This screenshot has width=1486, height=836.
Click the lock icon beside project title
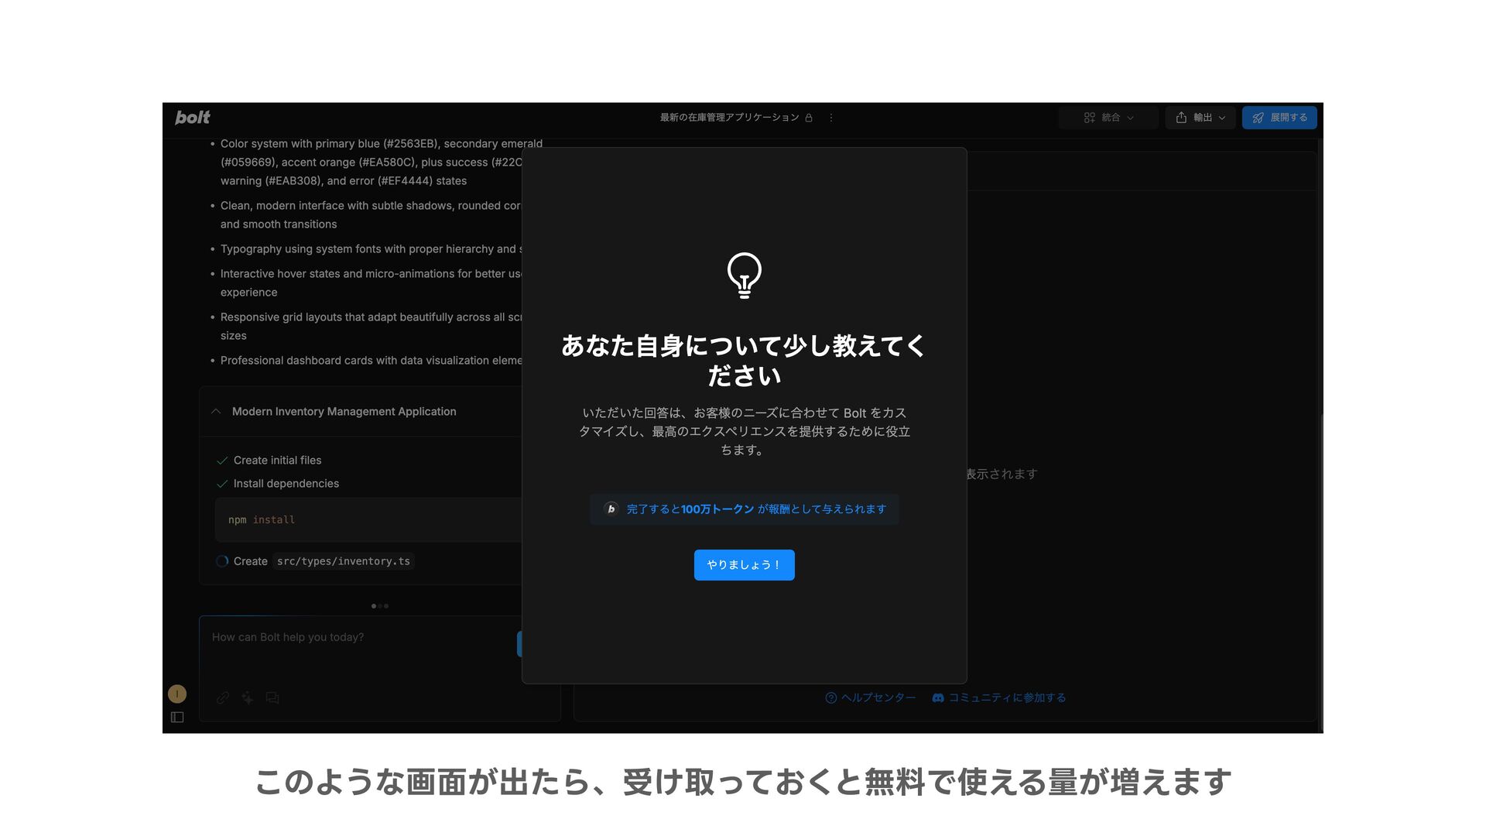[x=809, y=118]
